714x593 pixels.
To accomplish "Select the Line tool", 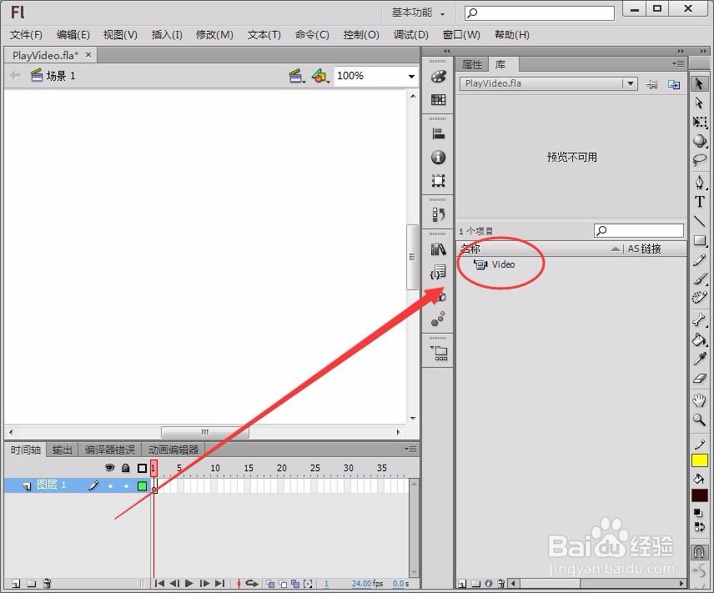I will coord(699,221).
